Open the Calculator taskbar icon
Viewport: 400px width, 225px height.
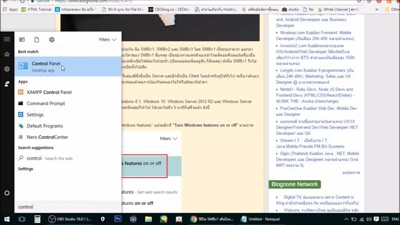tap(37, 219)
